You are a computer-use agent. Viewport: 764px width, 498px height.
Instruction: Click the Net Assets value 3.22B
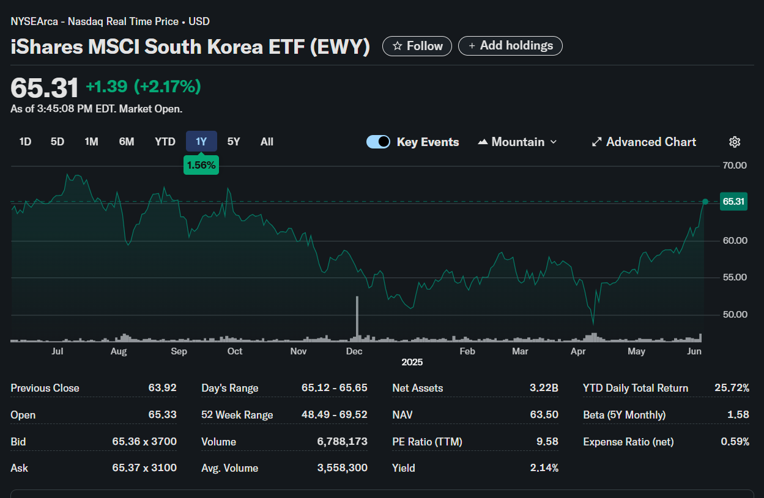point(544,388)
